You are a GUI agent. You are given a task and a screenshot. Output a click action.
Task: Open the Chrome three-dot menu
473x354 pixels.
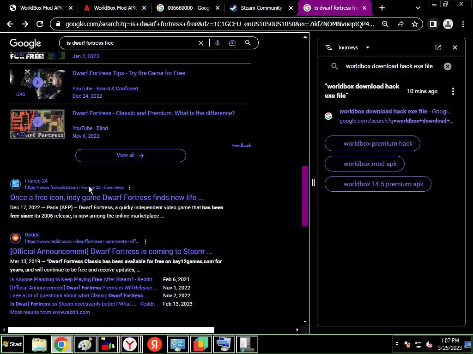pos(463,24)
